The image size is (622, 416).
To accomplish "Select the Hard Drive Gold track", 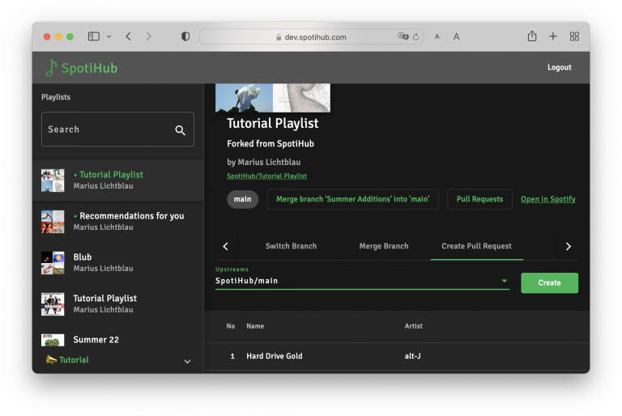I will coord(274,356).
